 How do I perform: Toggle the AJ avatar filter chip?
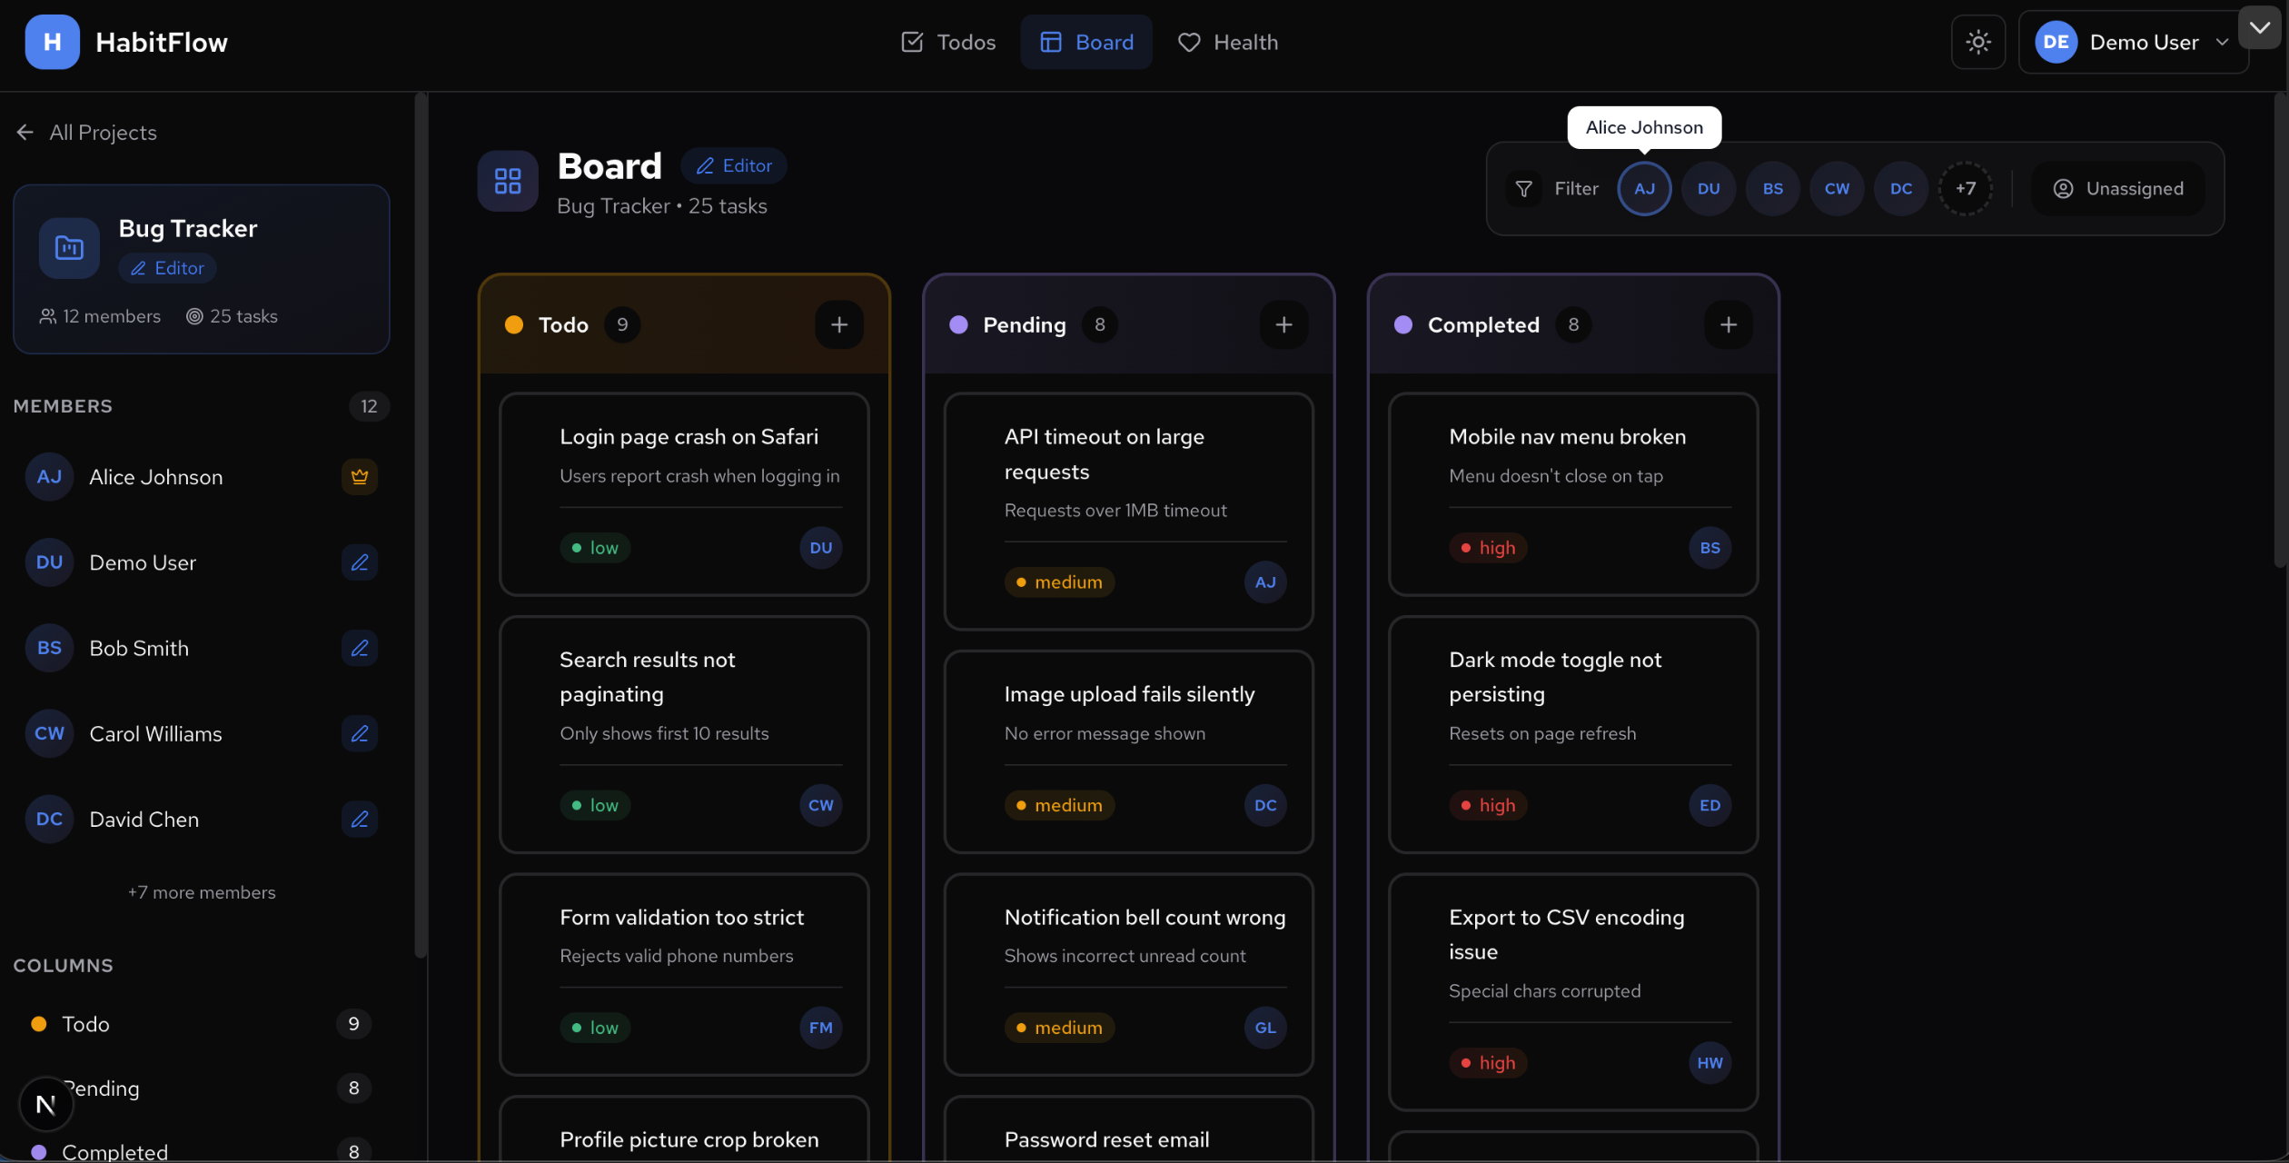(x=1644, y=188)
